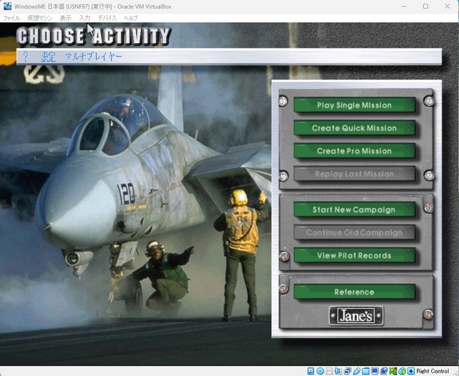Image resolution: width=459 pixels, height=376 pixels.
Task: Click the floppy disk status icon
Action: tap(329, 371)
